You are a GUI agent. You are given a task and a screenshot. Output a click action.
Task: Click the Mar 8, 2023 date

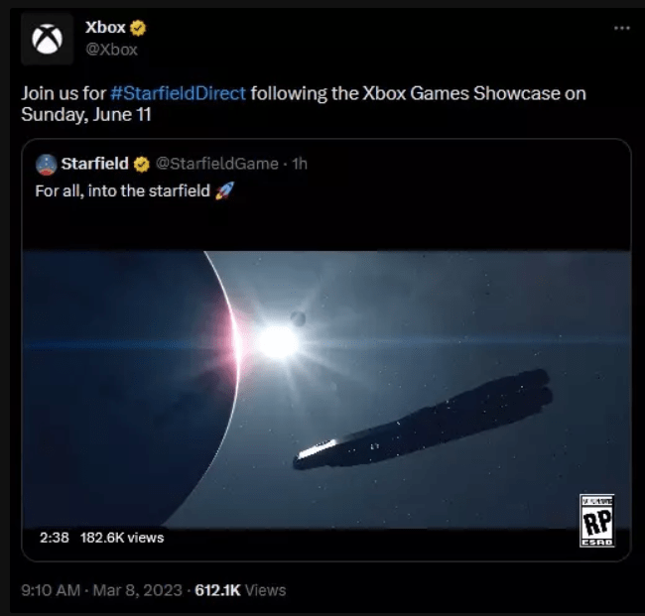137,590
